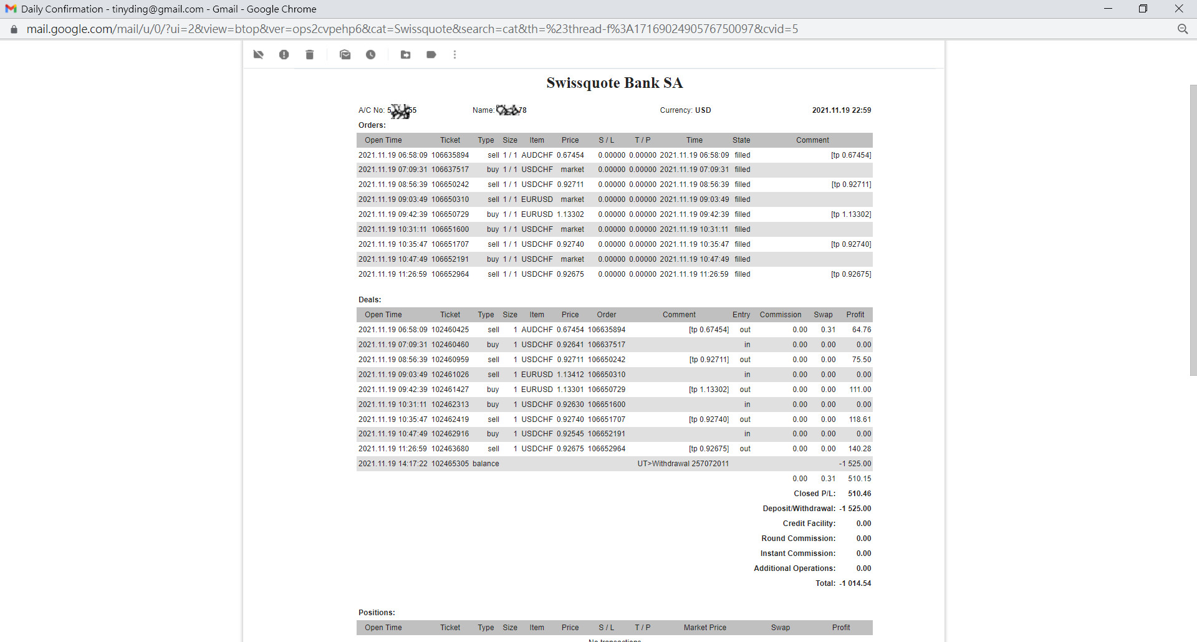Click deal ticket 102462916
This screenshot has height=642, width=1197.
(x=450, y=434)
